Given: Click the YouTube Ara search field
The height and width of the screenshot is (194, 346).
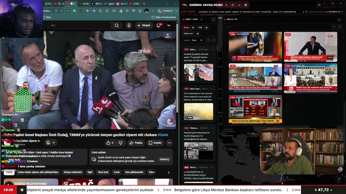Looking at the screenshot, I should [80, 25].
